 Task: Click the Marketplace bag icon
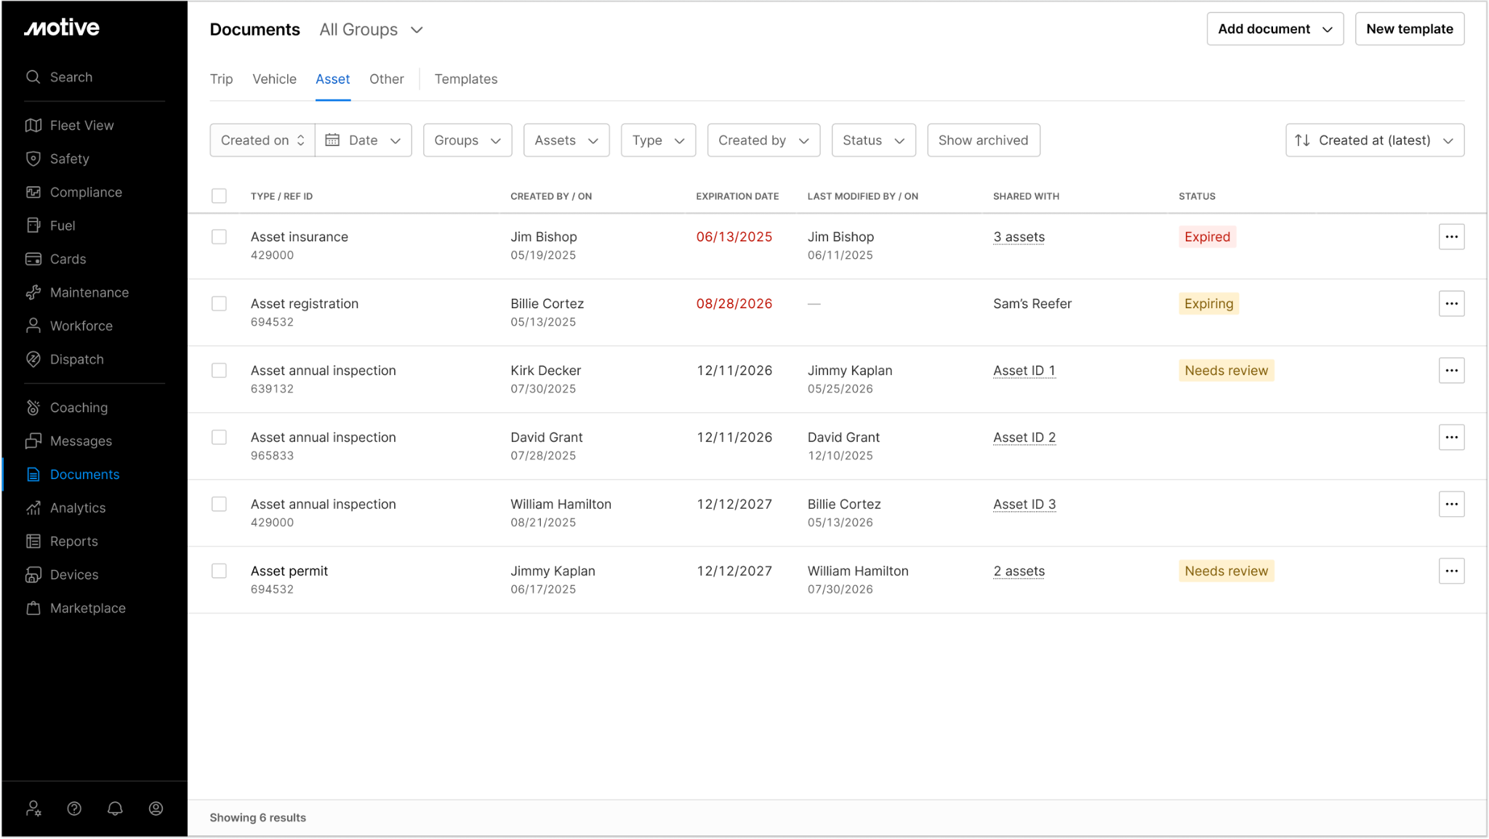click(33, 608)
